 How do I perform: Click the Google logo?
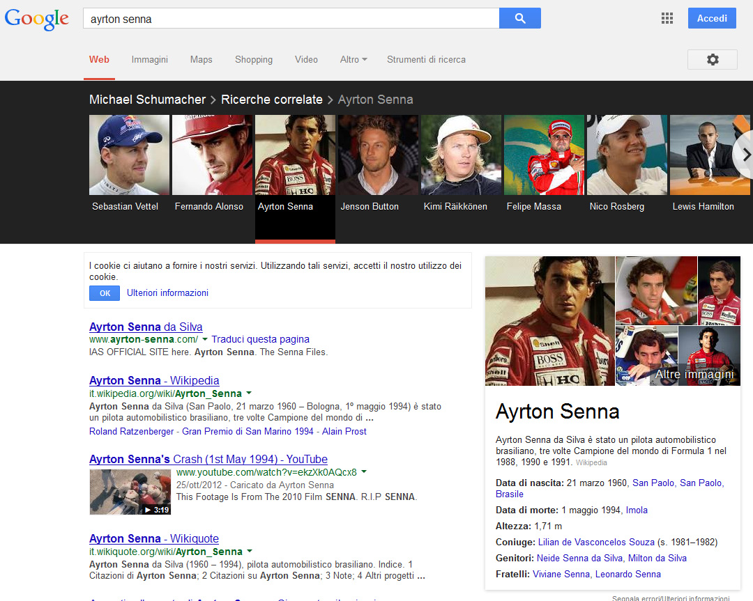[x=36, y=19]
